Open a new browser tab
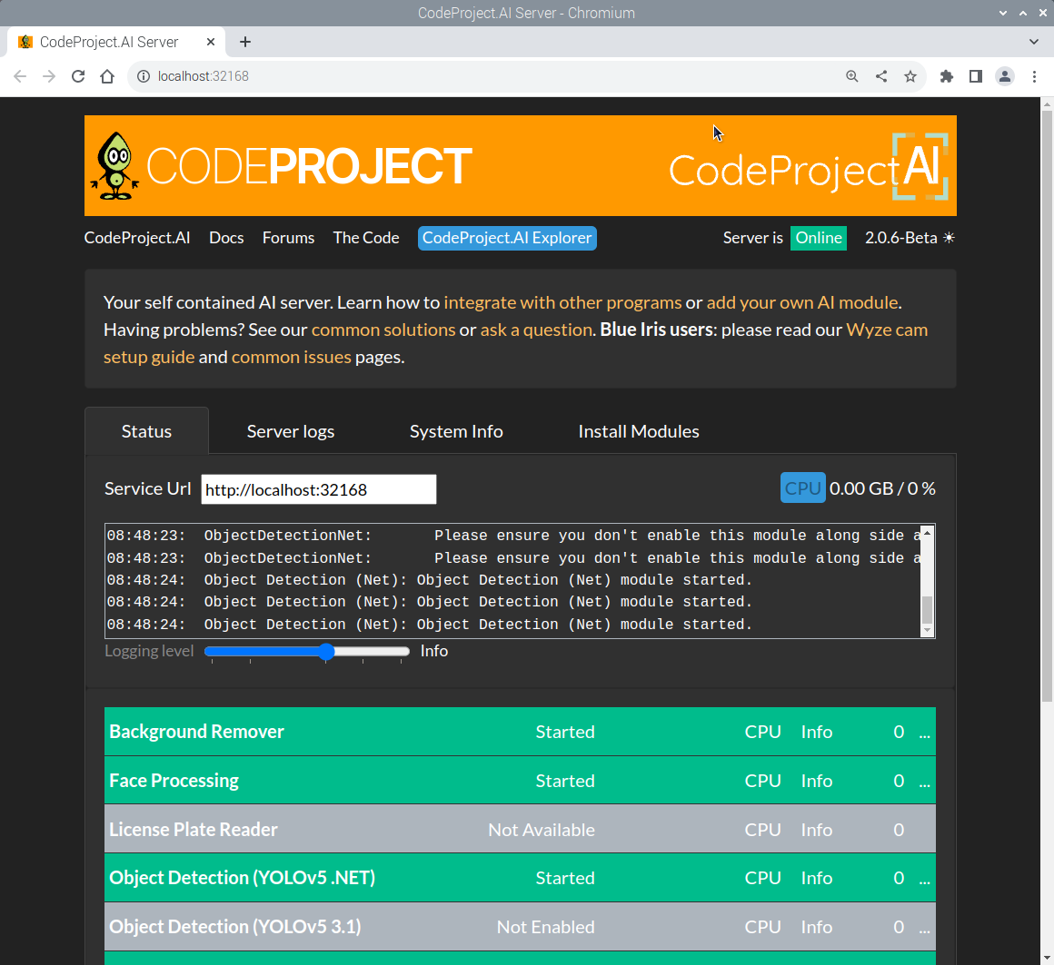 pyautogui.click(x=245, y=42)
